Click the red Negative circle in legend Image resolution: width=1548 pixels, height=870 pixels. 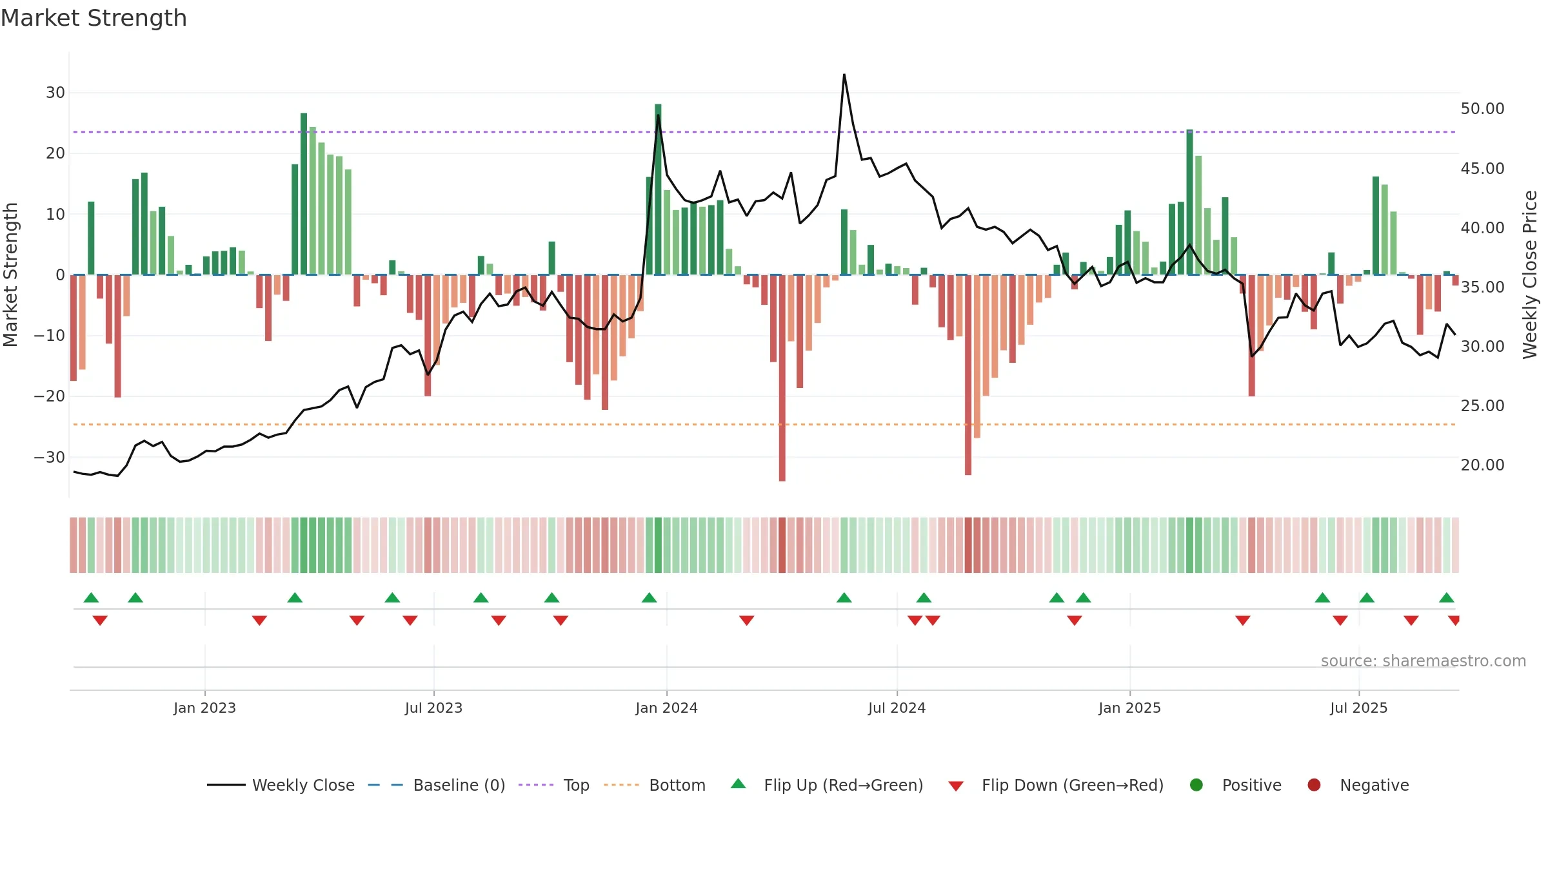[x=1314, y=785]
